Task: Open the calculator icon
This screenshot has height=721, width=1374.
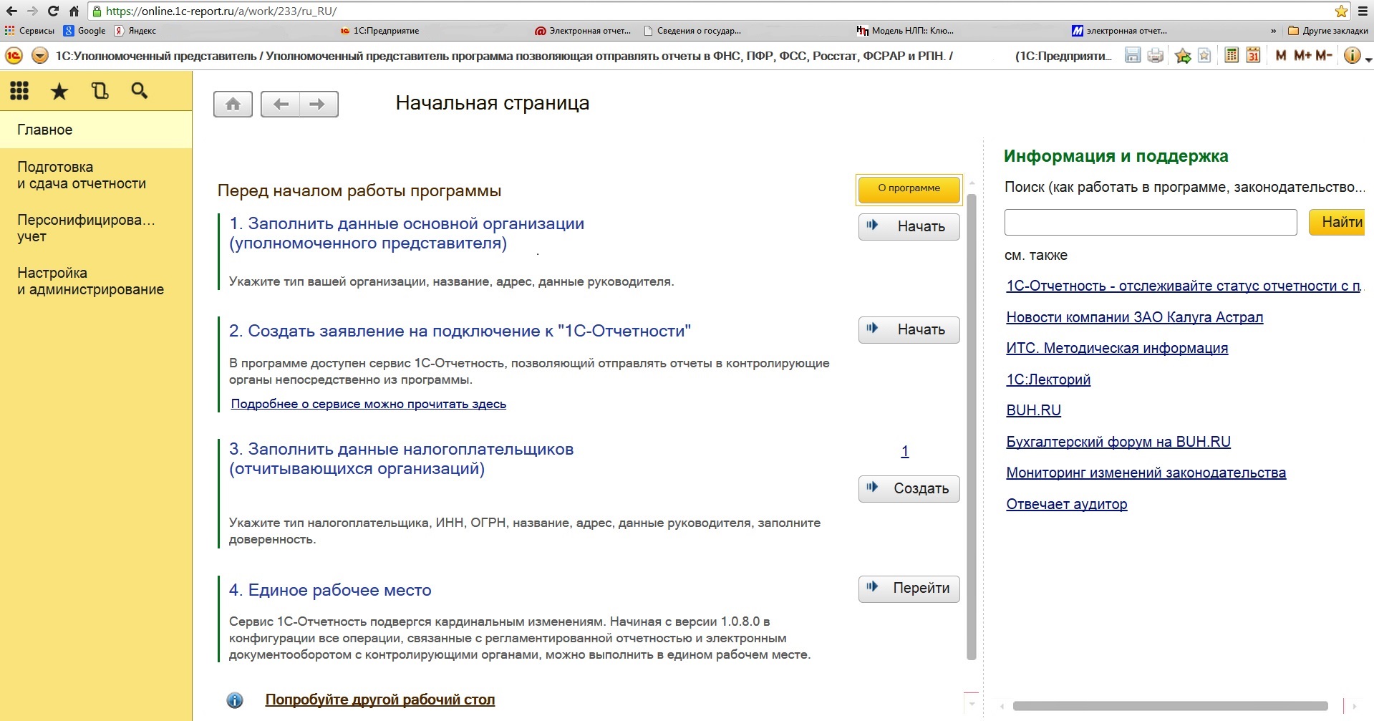Action: (1232, 55)
